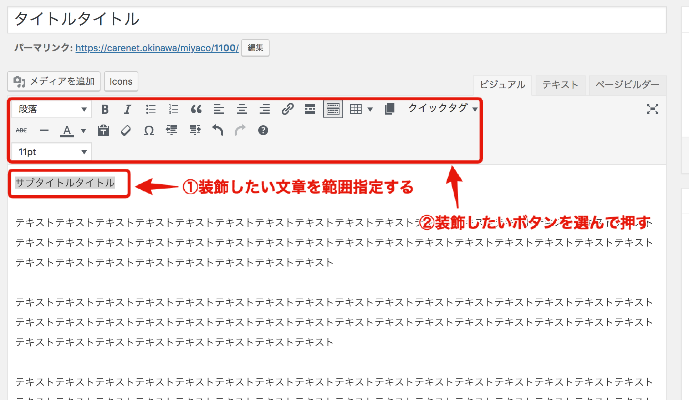This screenshot has width=689, height=400.
Task: Insert a blockquote
Action: [x=196, y=109]
